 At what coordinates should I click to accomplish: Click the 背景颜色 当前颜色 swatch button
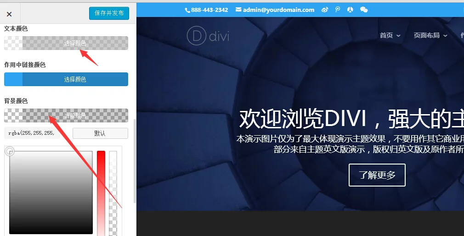[x=66, y=115]
